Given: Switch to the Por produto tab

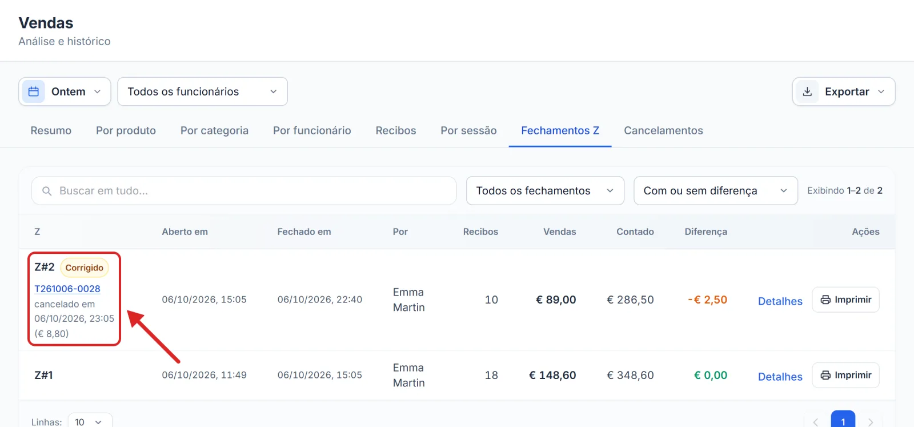Looking at the screenshot, I should 126,130.
